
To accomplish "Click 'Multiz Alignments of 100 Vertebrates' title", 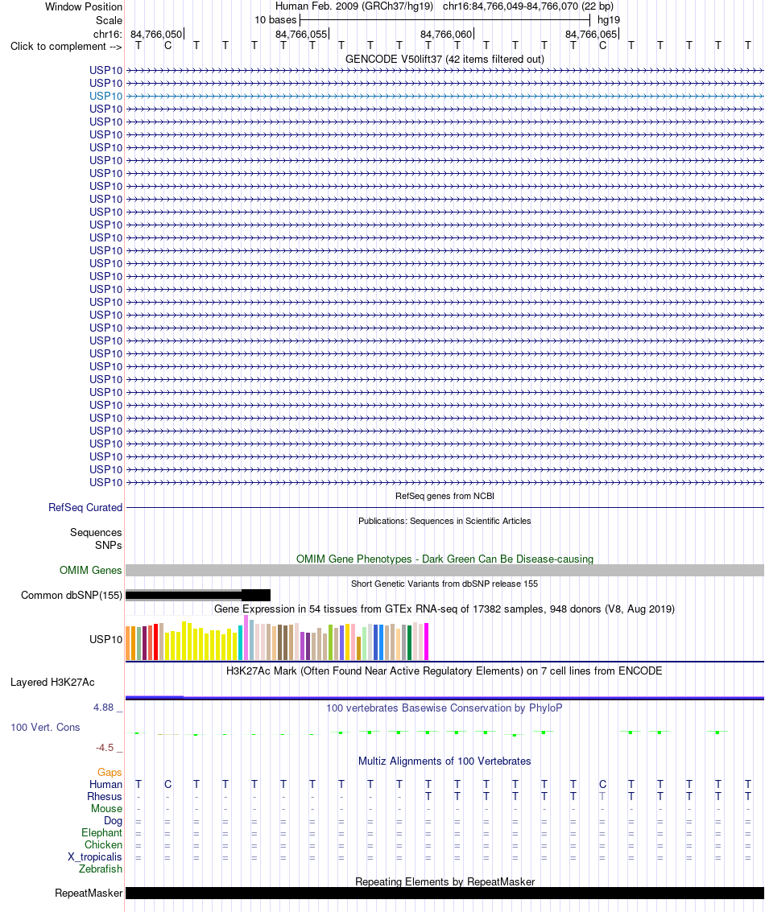I will click(445, 761).
